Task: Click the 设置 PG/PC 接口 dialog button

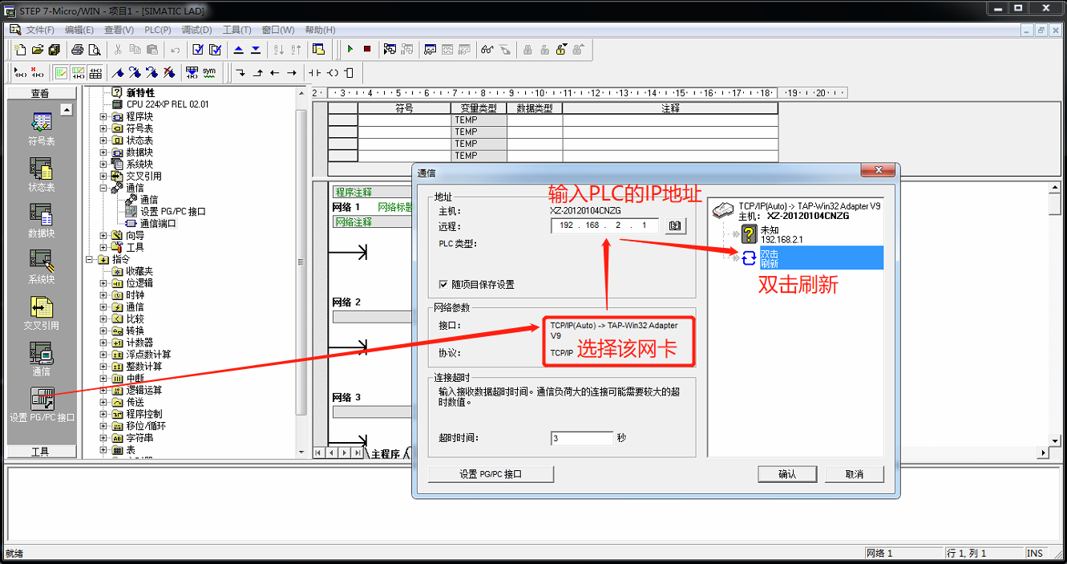Action: (x=491, y=474)
